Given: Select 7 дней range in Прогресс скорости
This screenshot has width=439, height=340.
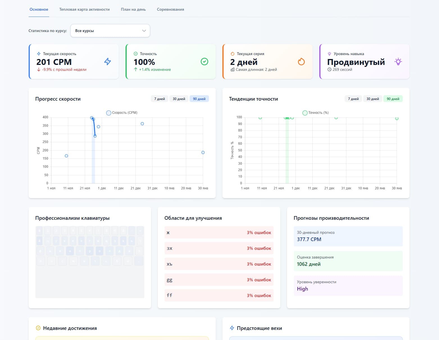Looking at the screenshot, I should [160, 99].
